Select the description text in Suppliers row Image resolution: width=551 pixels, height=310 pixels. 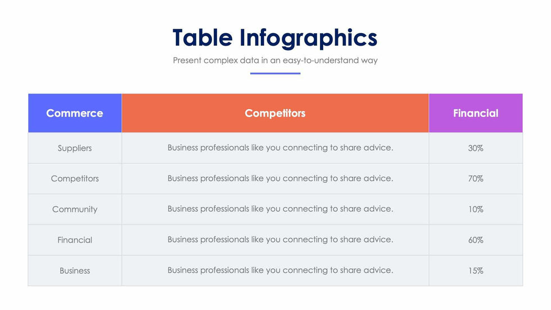click(x=280, y=148)
